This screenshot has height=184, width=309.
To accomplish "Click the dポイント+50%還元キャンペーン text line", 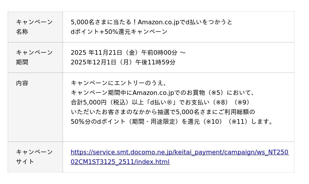I will pyautogui.click(x=119, y=32).
